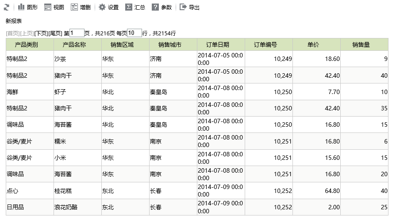Focus the page number input field

coord(77,33)
